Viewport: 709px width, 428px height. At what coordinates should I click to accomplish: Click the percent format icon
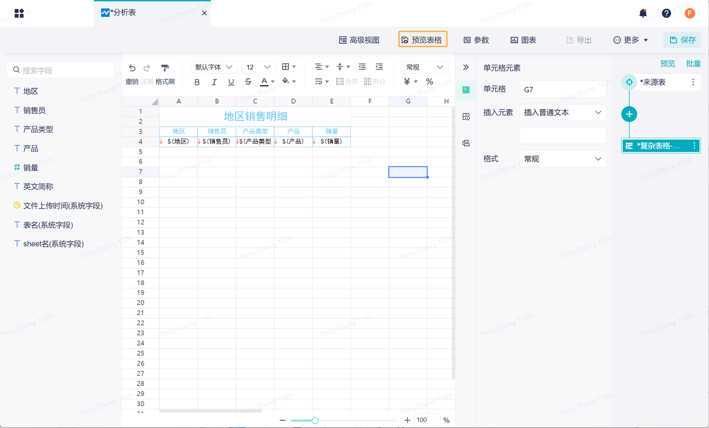click(x=429, y=82)
